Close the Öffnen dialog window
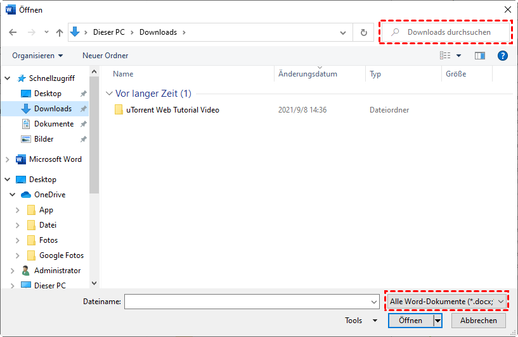The height and width of the screenshot is (337, 518). pos(508,9)
